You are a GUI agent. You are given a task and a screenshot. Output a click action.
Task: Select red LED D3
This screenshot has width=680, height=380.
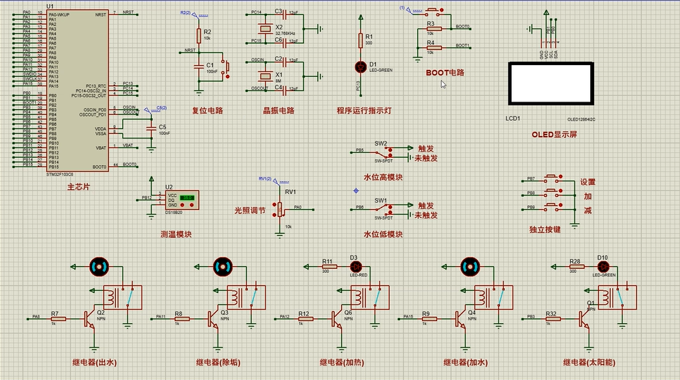pos(355,267)
